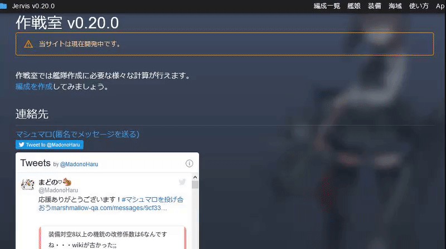Open the marshmallow-qa.com message link

109,208
